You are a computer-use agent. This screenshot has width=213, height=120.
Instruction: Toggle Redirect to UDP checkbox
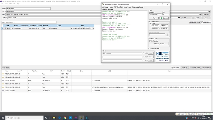(149, 49)
